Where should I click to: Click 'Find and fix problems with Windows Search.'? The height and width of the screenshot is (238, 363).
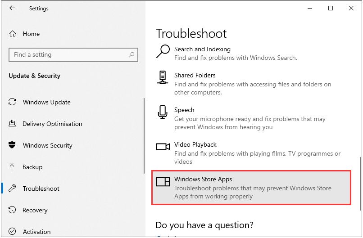(x=236, y=58)
